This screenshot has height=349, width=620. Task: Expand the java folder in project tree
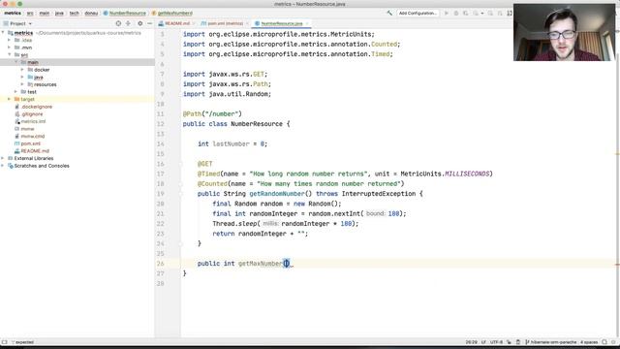coord(22,77)
